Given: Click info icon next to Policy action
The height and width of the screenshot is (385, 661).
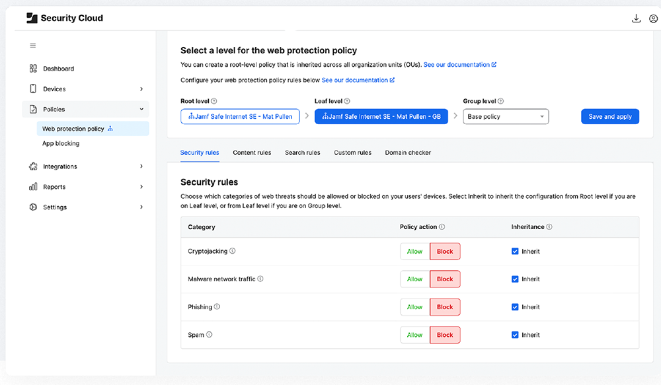Looking at the screenshot, I should pyautogui.click(x=442, y=227).
